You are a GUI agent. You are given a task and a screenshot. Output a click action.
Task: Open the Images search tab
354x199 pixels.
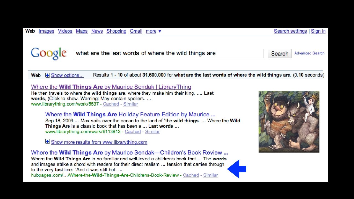(x=46, y=31)
